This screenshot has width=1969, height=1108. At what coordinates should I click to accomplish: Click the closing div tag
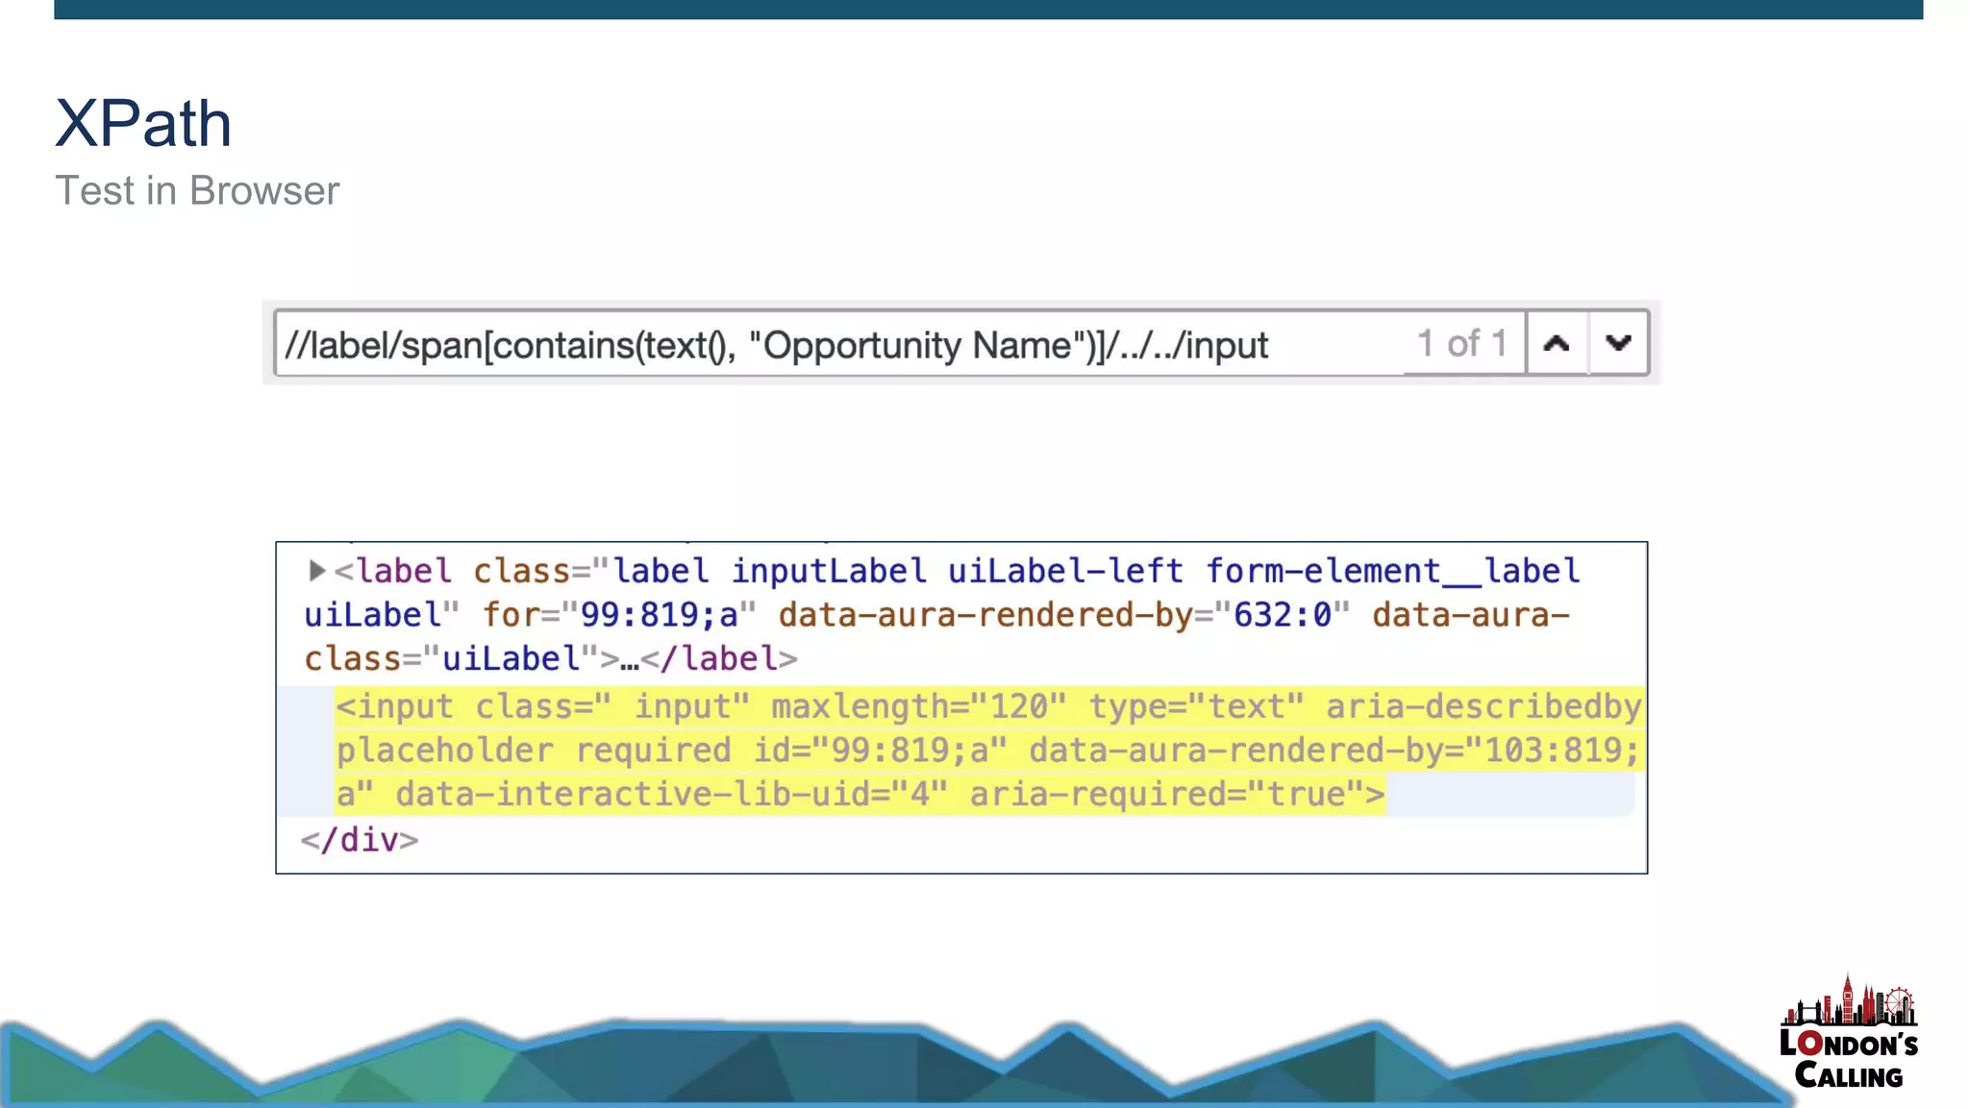[360, 840]
